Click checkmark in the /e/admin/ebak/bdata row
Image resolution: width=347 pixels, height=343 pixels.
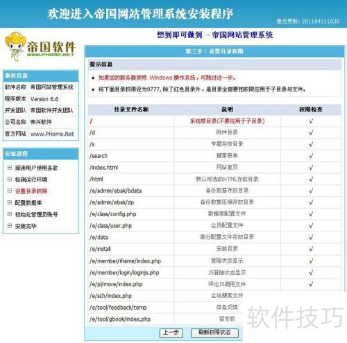tap(311, 191)
